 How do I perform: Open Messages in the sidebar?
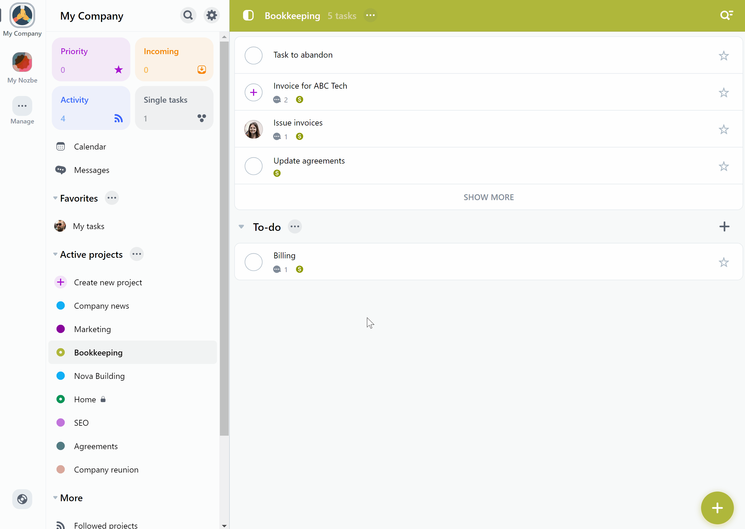pos(92,169)
